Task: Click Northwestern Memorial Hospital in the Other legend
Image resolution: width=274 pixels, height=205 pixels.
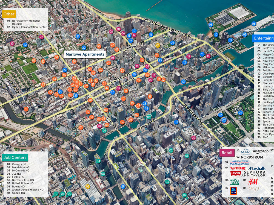Action: click(x=25, y=22)
